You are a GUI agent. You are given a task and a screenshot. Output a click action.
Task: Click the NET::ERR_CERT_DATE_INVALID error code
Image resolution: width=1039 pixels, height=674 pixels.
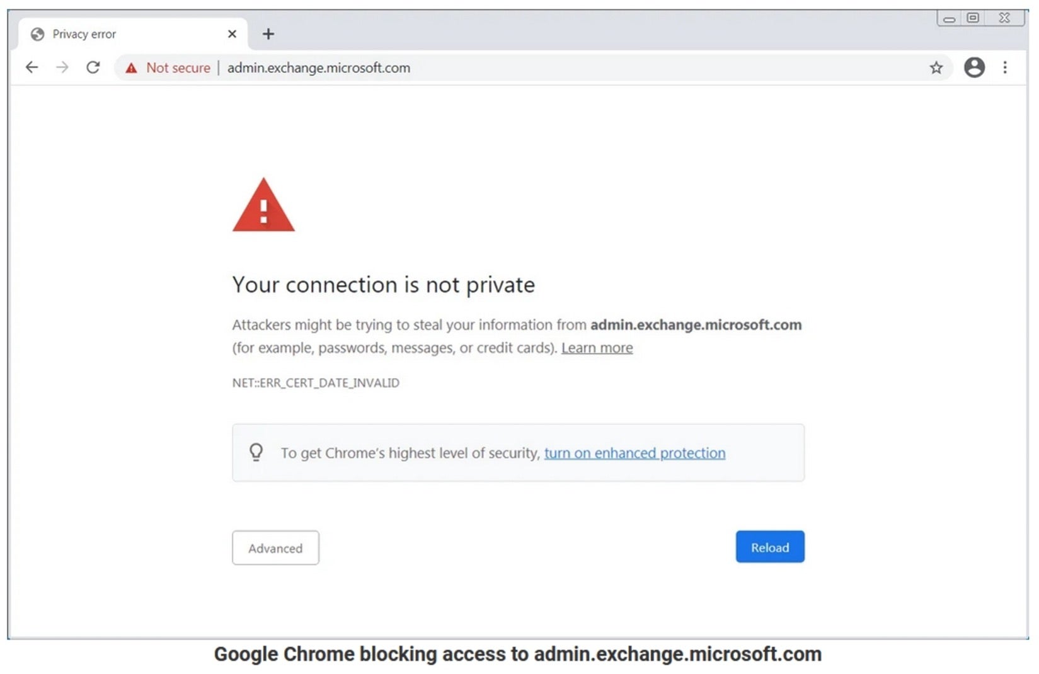coord(316,383)
